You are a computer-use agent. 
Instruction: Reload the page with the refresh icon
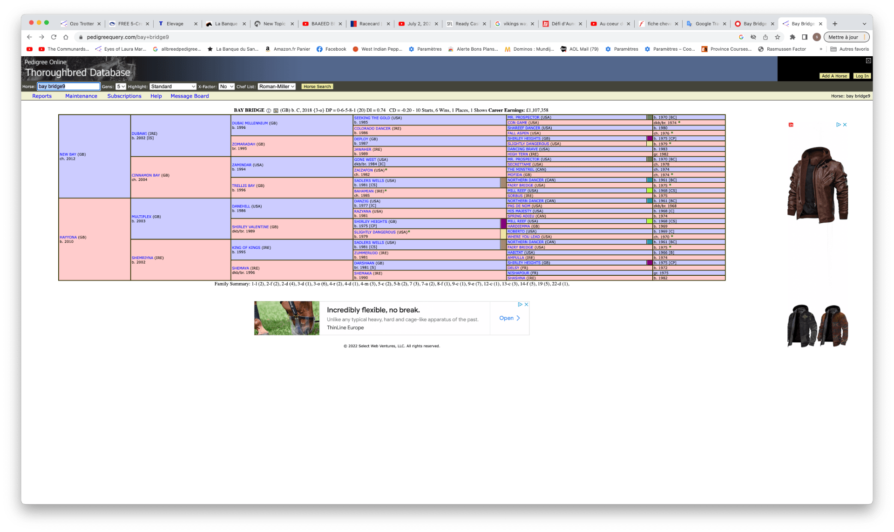click(x=54, y=37)
